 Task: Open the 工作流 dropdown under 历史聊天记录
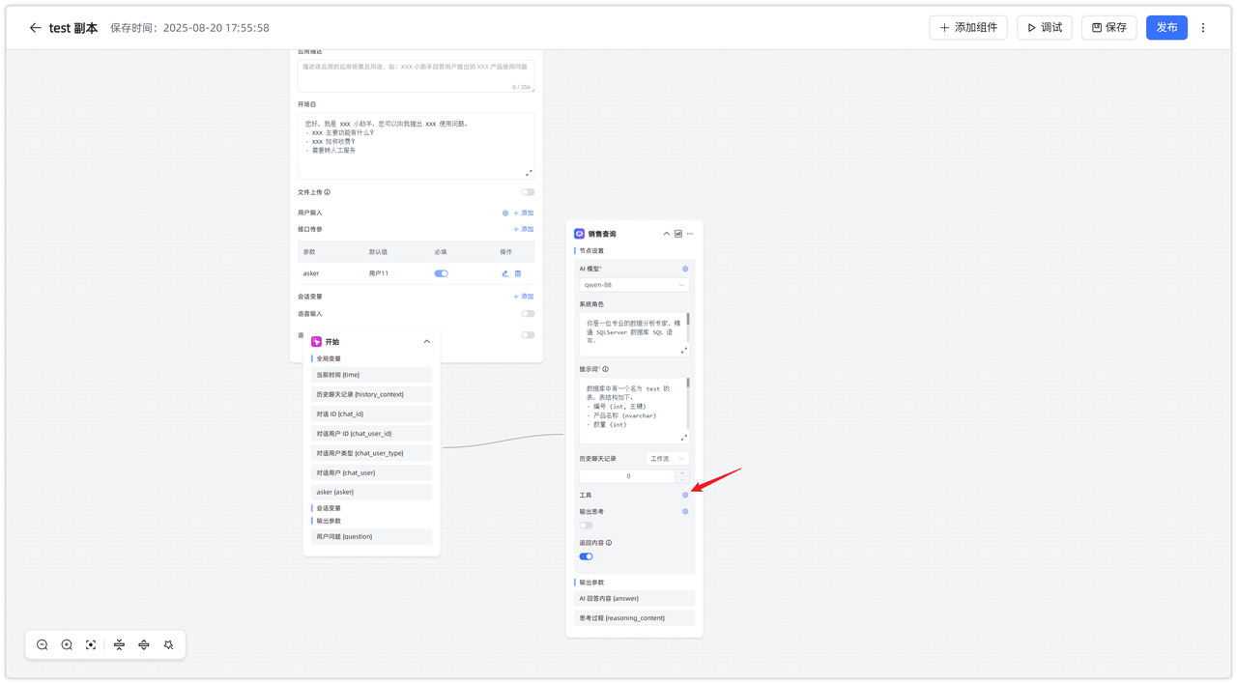point(667,458)
